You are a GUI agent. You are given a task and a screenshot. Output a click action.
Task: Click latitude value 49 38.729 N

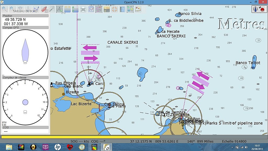[15, 19]
